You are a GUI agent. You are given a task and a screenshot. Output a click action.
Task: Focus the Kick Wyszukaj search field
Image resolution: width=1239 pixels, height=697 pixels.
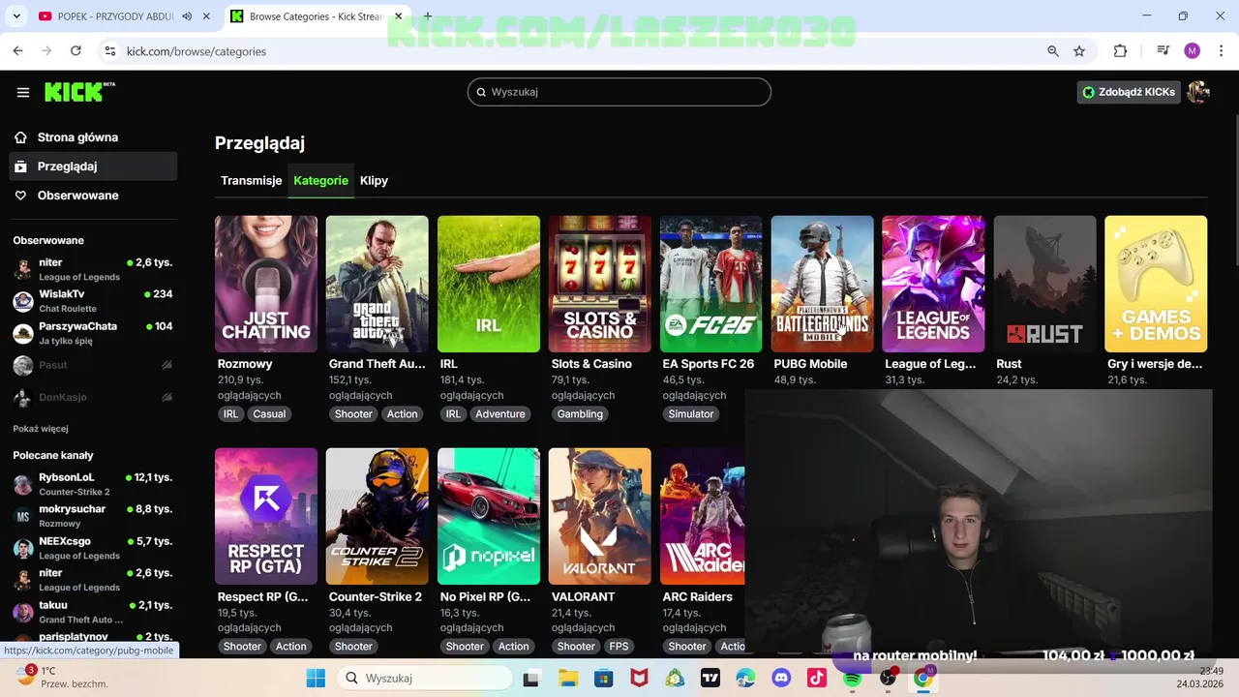click(x=619, y=92)
